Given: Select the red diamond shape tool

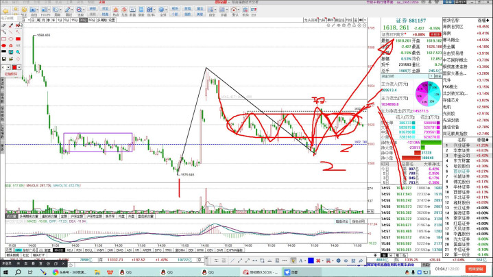Looking at the screenshot, I should [18, 59].
